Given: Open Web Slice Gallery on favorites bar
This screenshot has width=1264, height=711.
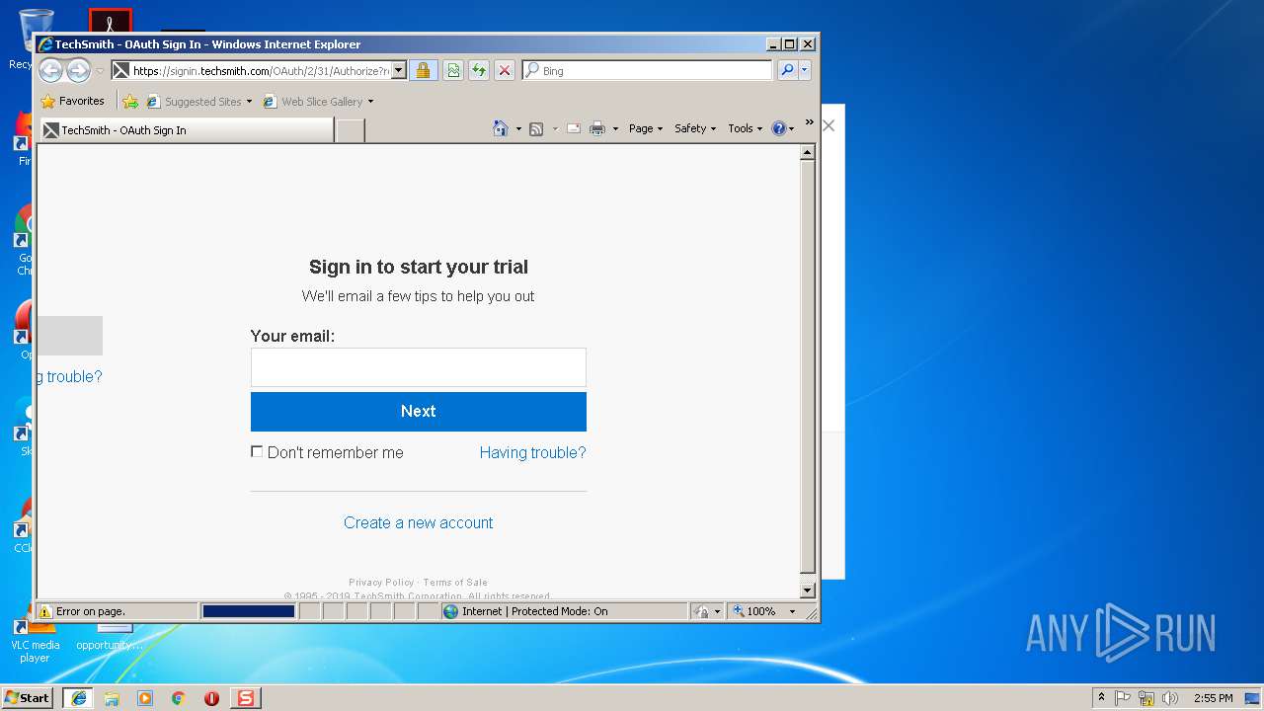Looking at the screenshot, I should [x=318, y=101].
